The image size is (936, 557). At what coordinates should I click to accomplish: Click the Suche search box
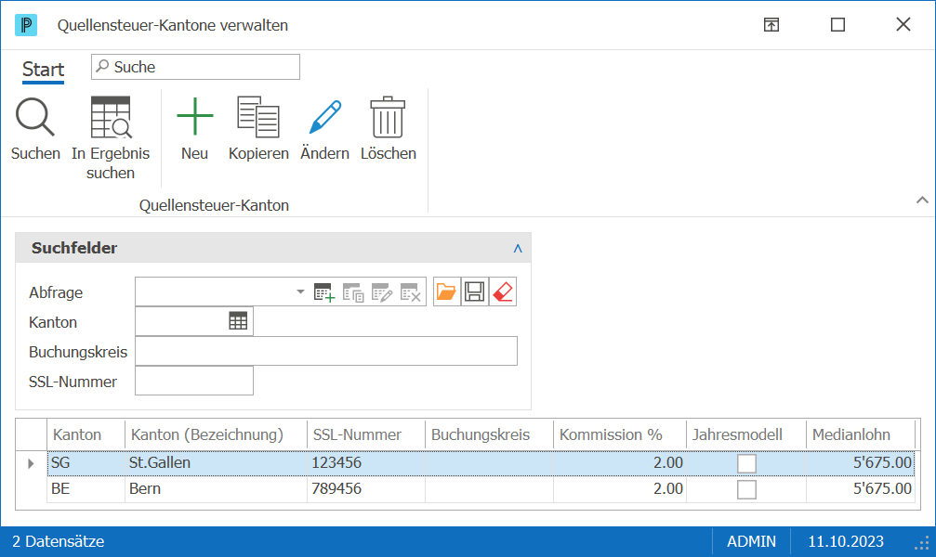195,67
